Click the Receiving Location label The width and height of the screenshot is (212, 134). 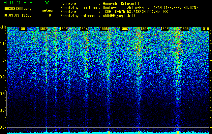click(x=79, y=8)
